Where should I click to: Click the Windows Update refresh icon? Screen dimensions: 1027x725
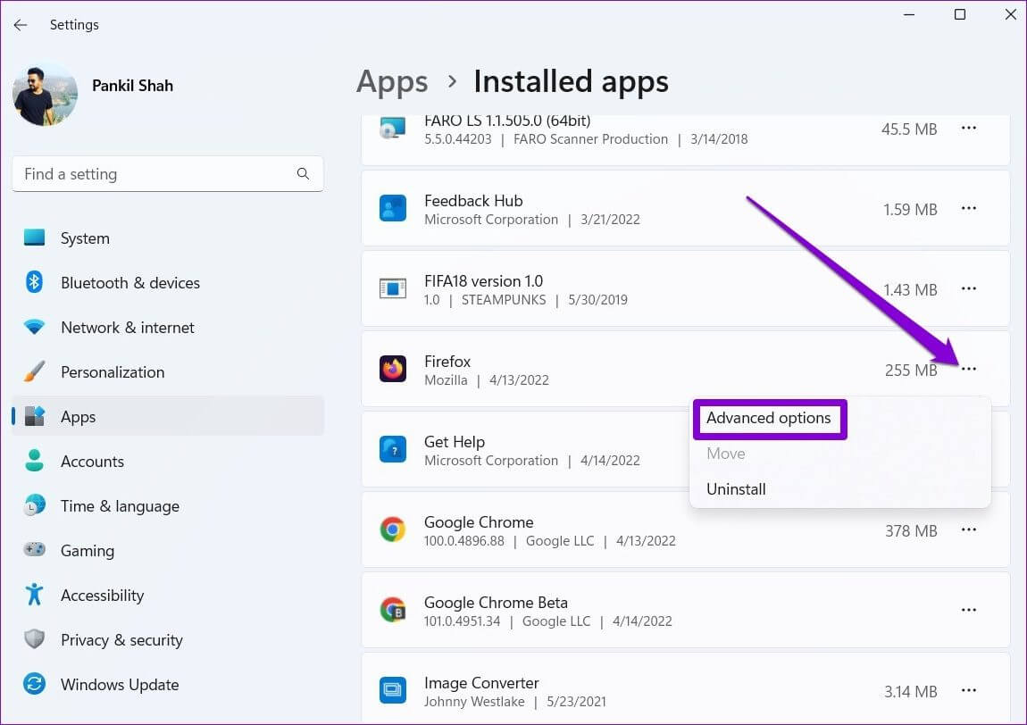tap(34, 684)
